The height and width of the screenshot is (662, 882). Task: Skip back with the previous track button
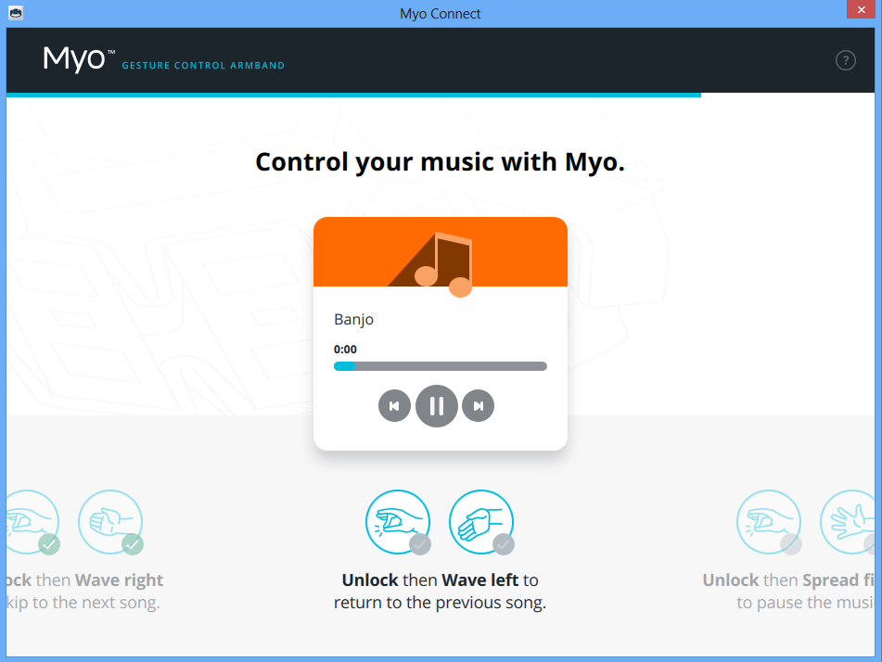pos(394,406)
